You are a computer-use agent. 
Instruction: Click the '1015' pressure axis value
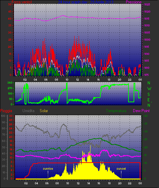click(147, 19)
